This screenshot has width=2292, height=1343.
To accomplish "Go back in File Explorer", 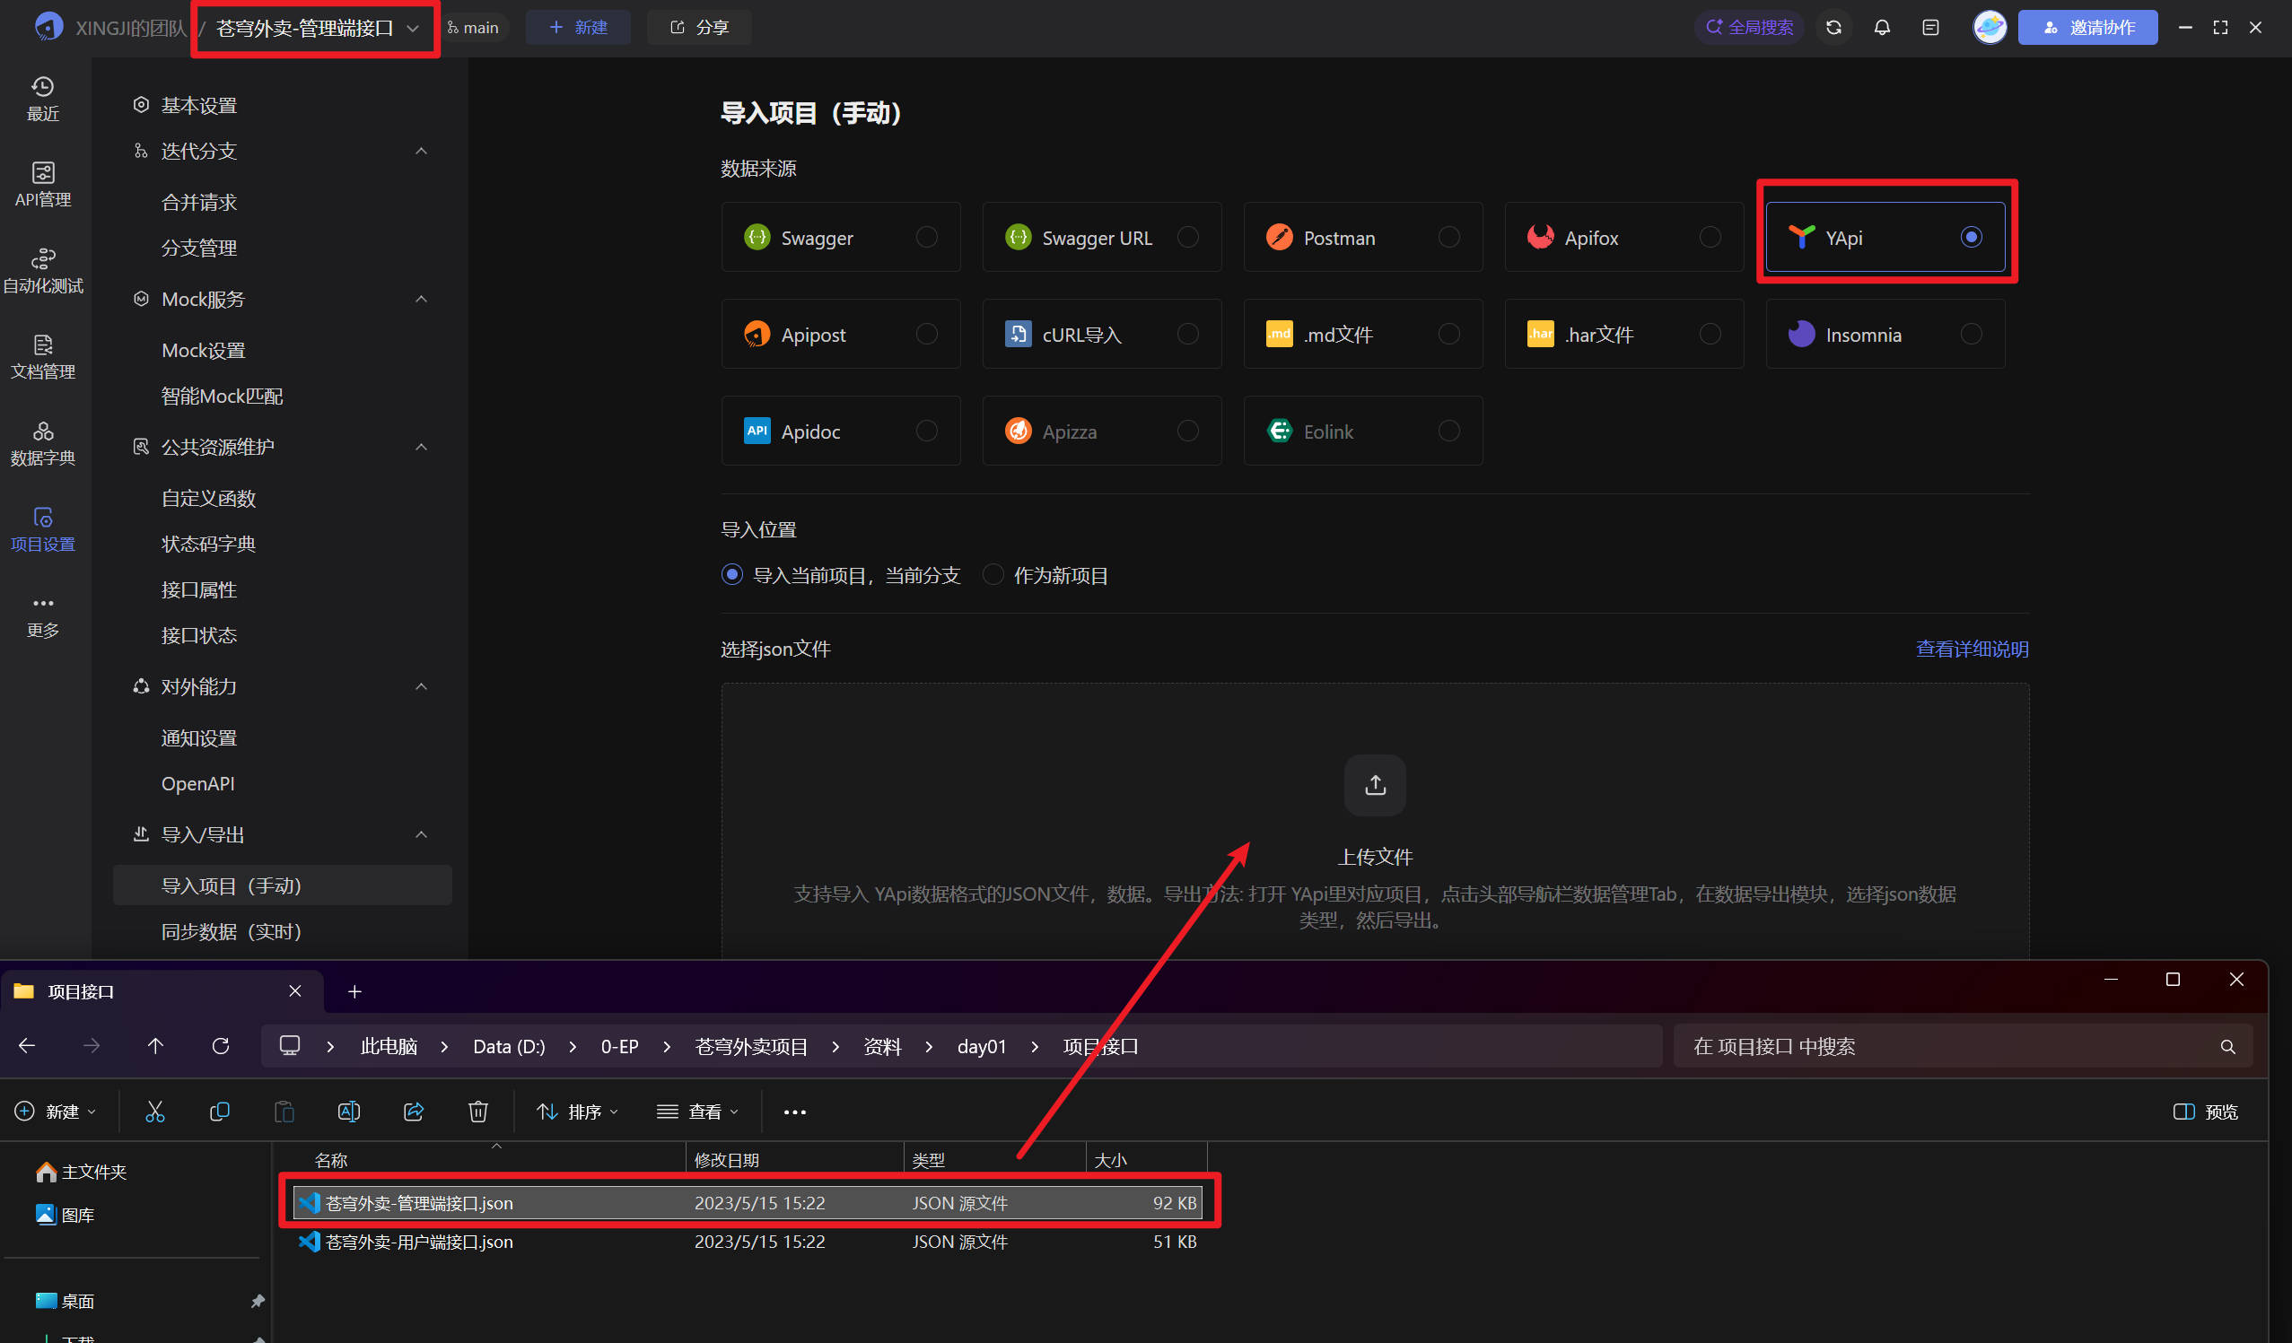I will [x=27, y=1046].
